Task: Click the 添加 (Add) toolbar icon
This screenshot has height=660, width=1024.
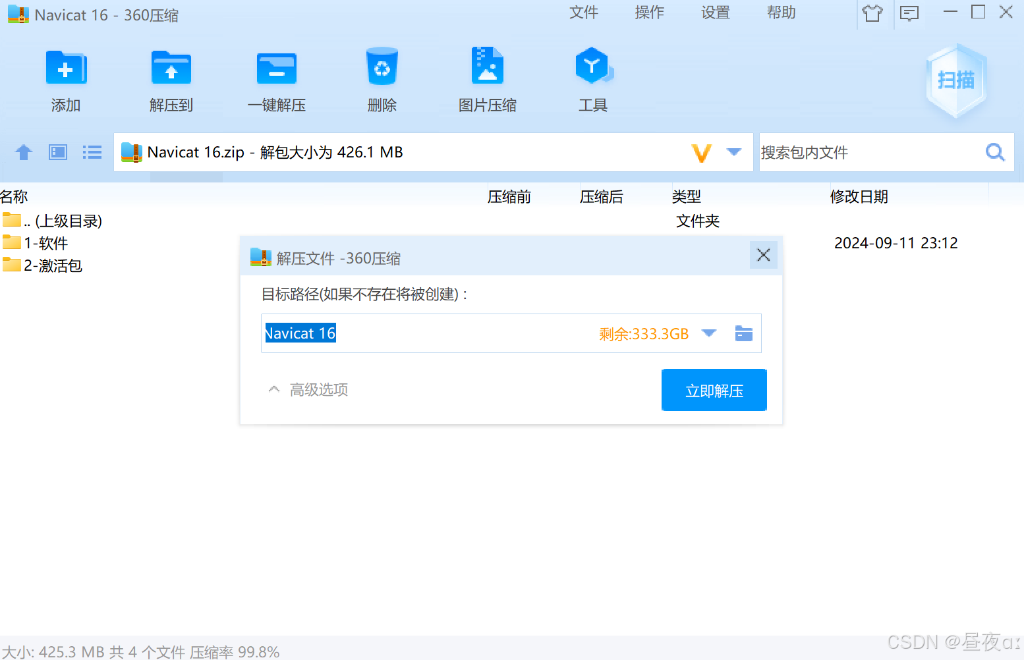Action: pyautogui.click(x=66, y=68)
